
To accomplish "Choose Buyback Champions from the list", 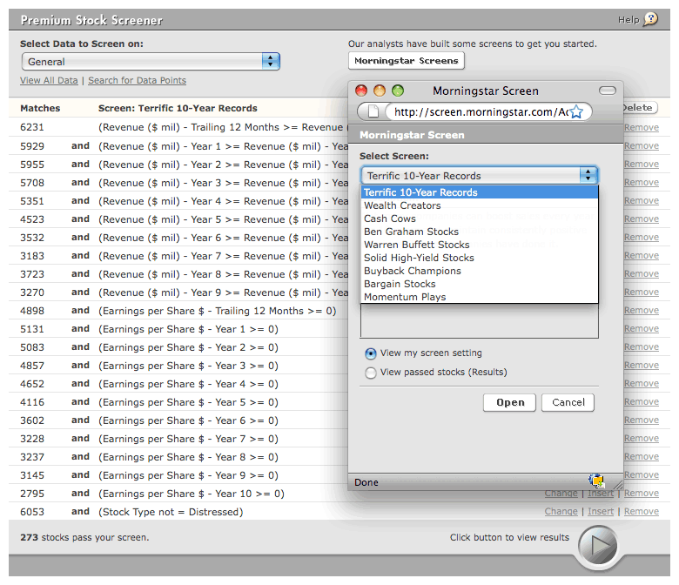I will pyautogui.click(x=480, y=271).
